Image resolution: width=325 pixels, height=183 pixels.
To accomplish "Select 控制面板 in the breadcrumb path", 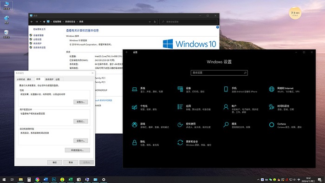I will [57, 22].
